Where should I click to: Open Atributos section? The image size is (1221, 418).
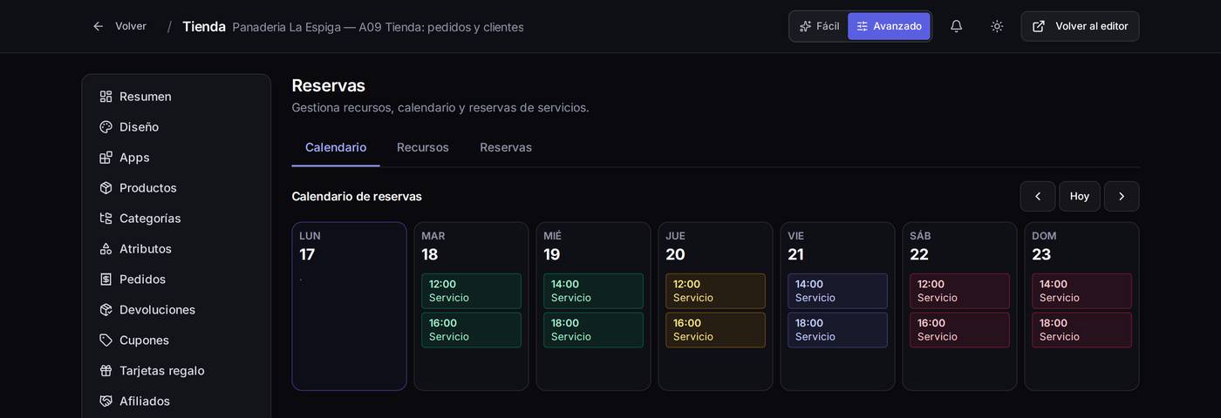(176, 249)
